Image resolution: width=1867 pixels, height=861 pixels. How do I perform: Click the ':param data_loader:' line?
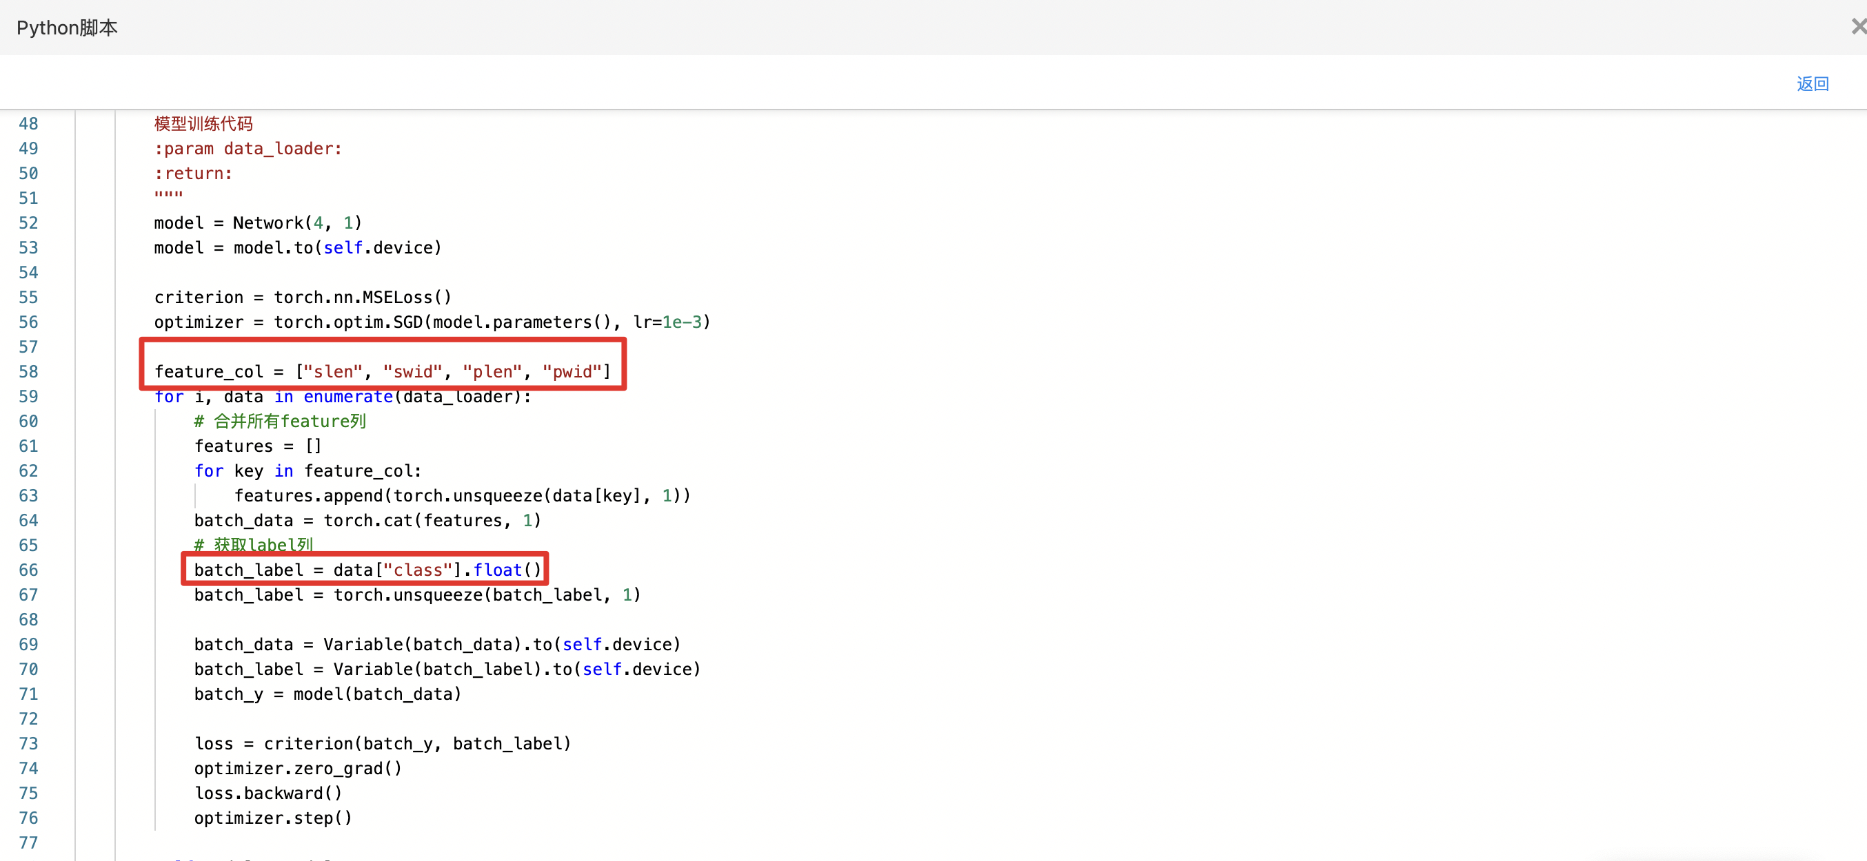click(248, 149)
